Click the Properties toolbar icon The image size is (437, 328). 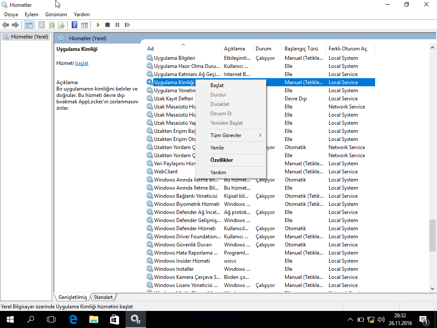coord(42,25)
